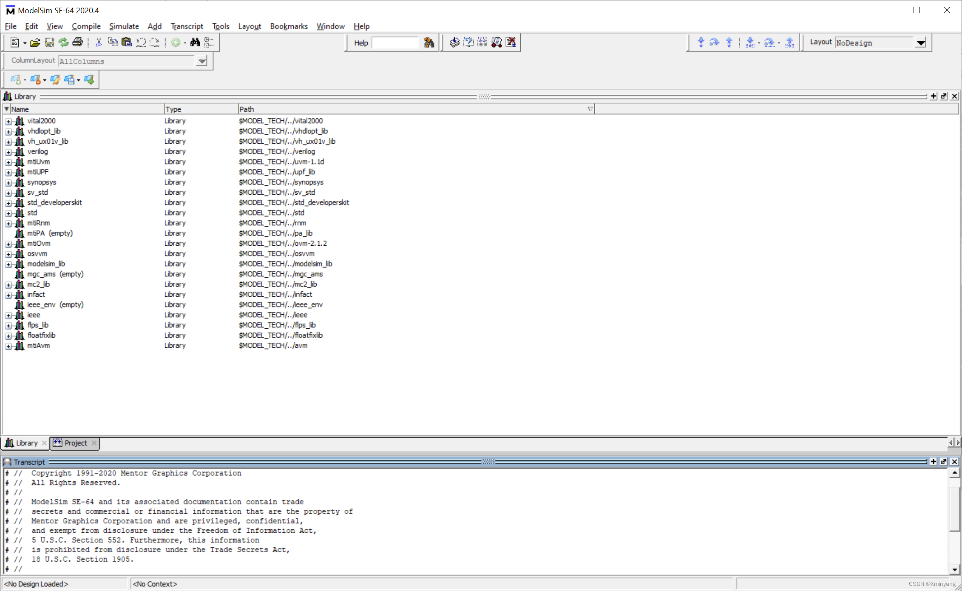The image size is (962, 591).
Task: Click the bookmark icon with green arrow
Action: (89, 80)
